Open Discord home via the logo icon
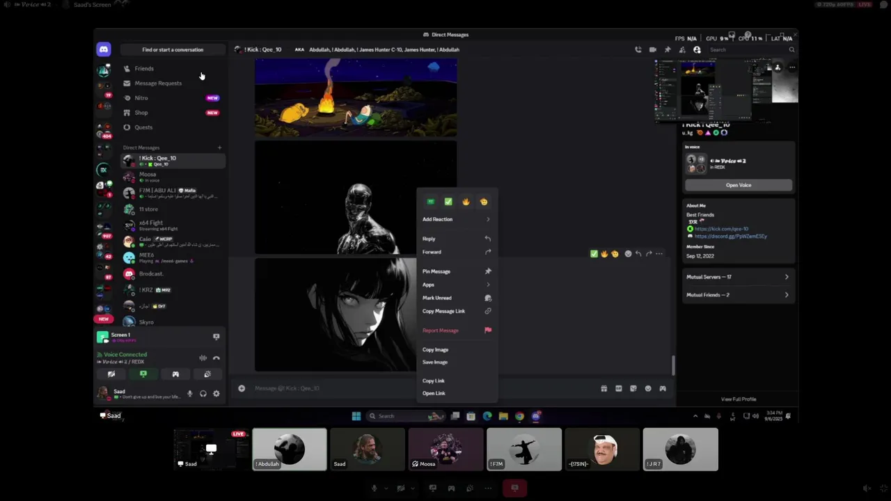891x501 pixels. pos(103,49)
